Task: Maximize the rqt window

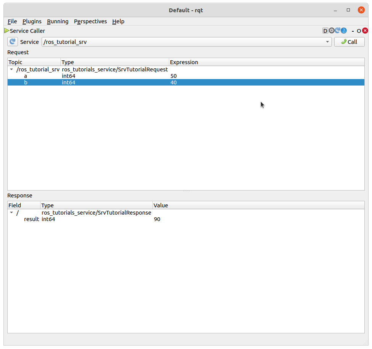Action: pyautogui.click(x=348, y=10)
